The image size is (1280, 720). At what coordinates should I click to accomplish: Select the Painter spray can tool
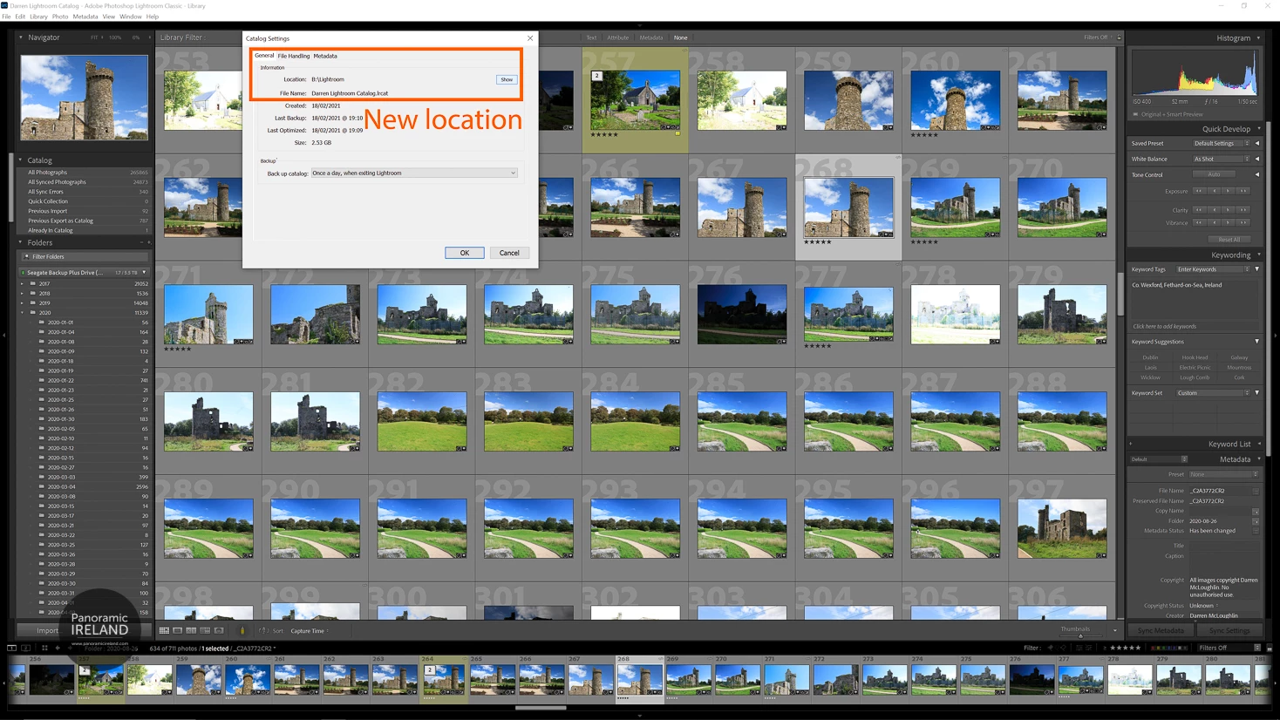point(242,630)
